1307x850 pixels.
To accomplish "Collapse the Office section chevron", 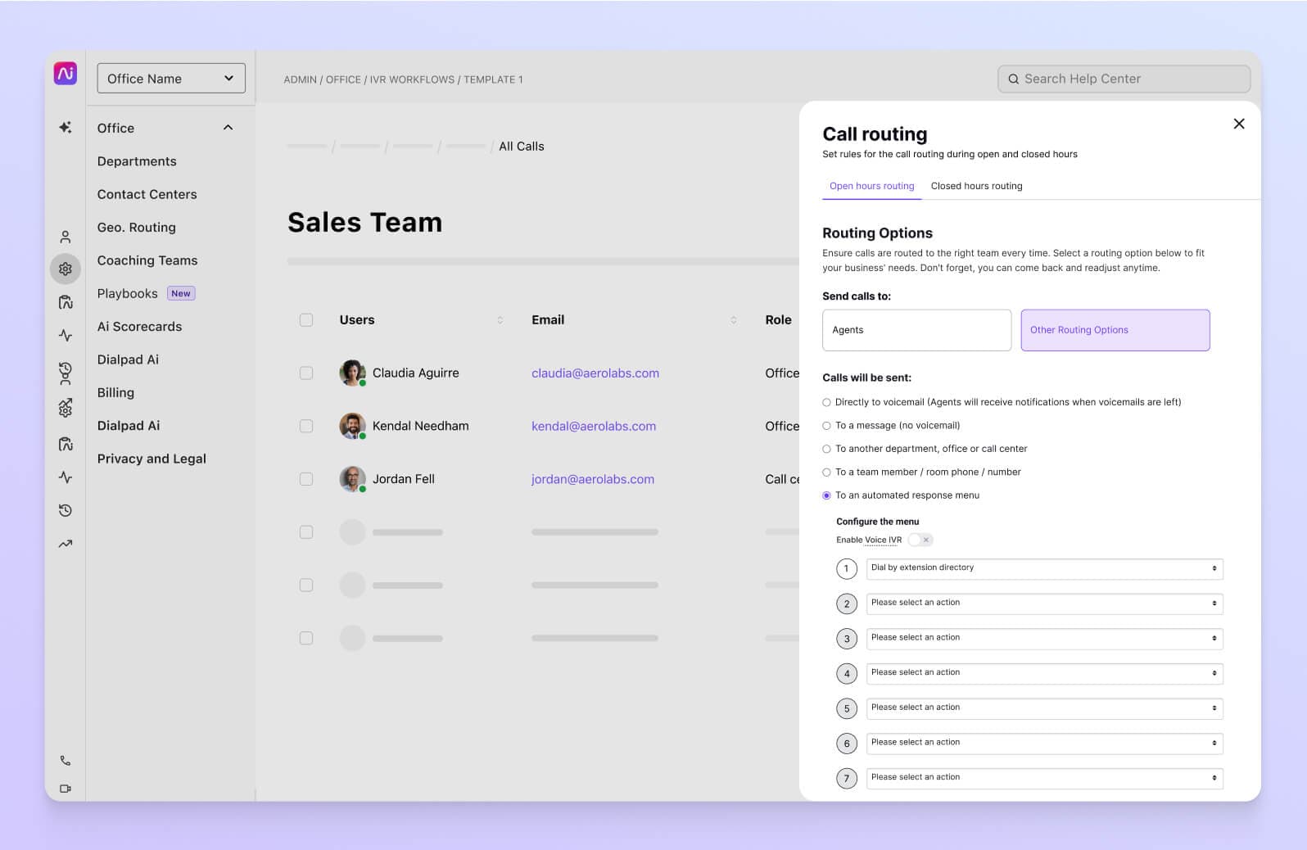I will tap(228, 128).
